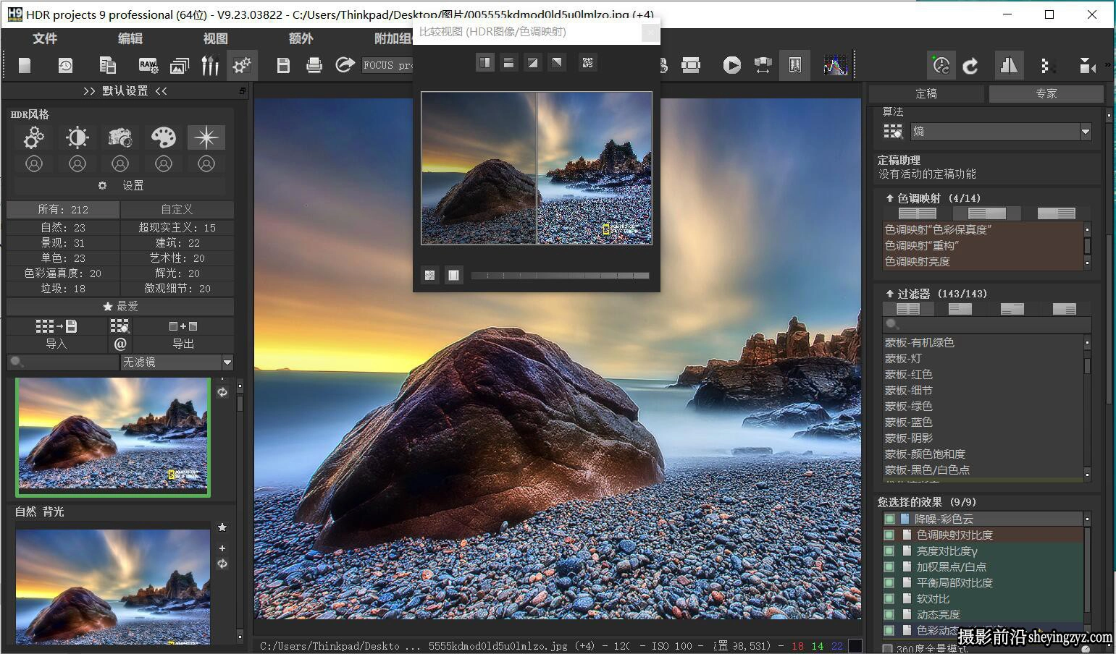The image size is (1116, 654).
Task: Open the 视图 menu
Action: (x=216, y=38)
